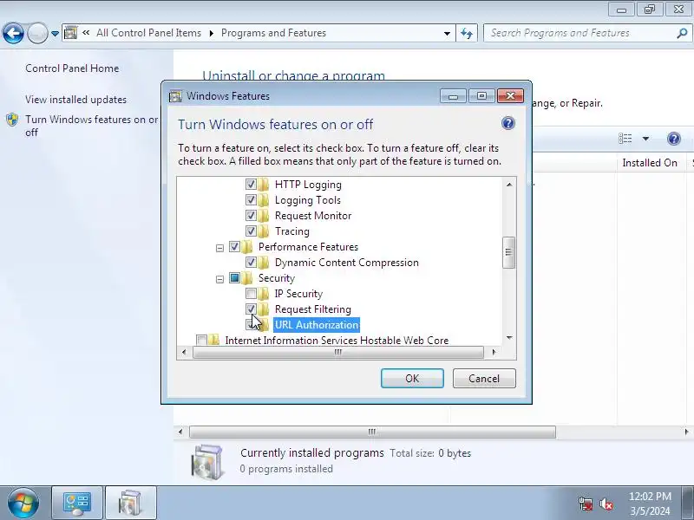Select the Logging Tools tree row

coord(308,200)
